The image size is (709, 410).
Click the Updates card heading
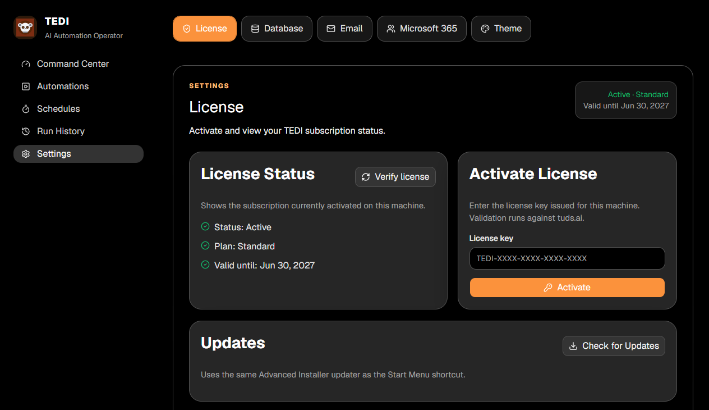pyautogui.click(x=233, y=343)
